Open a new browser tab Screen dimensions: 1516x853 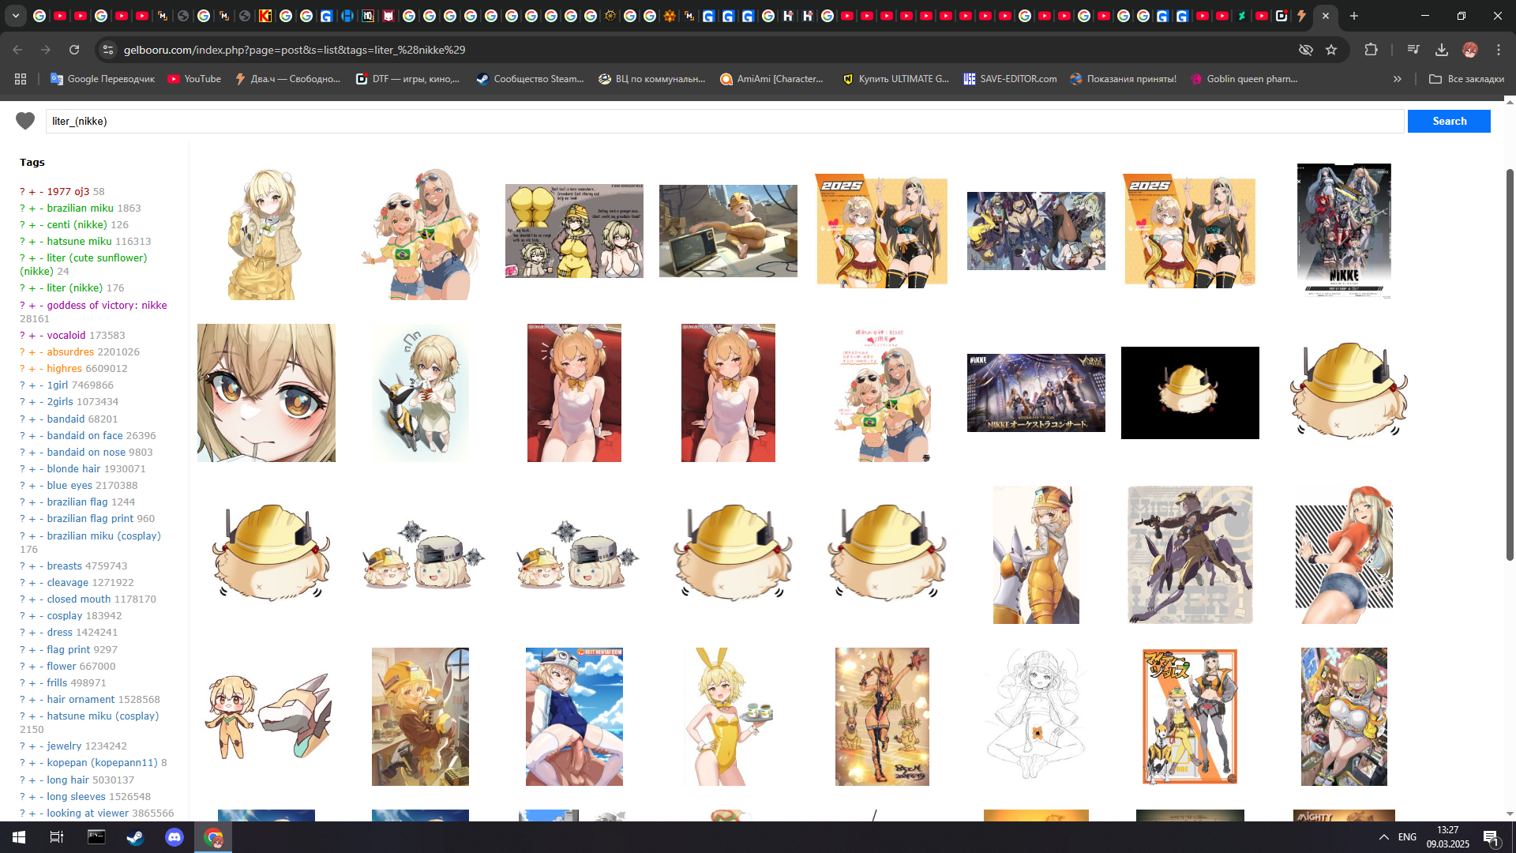(x=1354, y=16)
